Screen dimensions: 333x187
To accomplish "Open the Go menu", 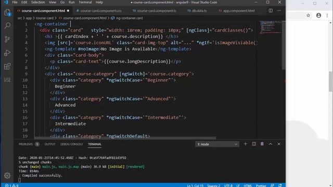I will [62, 2].
